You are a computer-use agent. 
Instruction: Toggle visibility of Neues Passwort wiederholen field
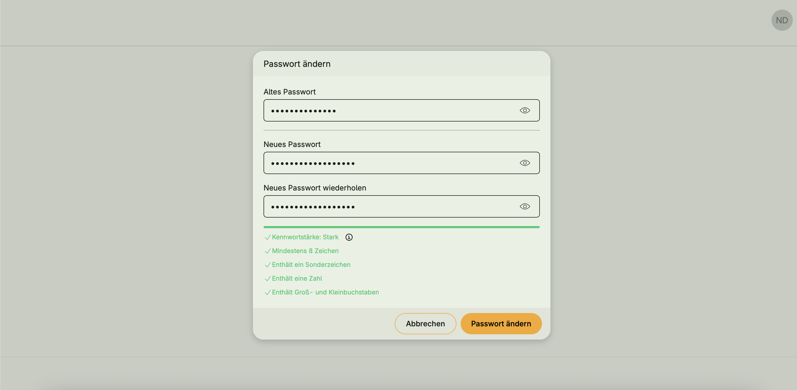[x=525, y=206]
